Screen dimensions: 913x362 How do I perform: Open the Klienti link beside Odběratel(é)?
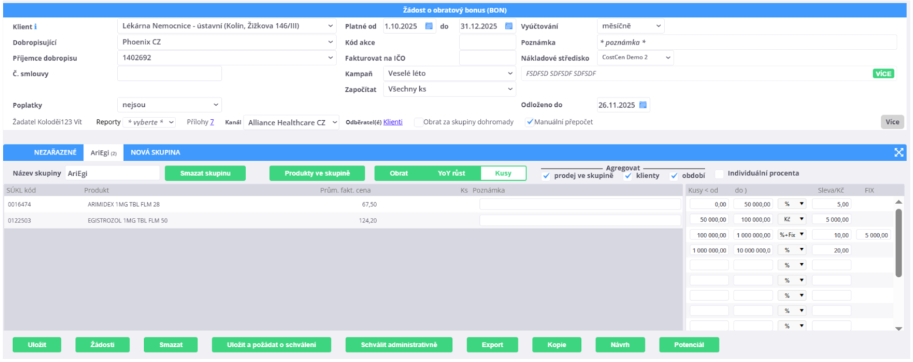393,122
